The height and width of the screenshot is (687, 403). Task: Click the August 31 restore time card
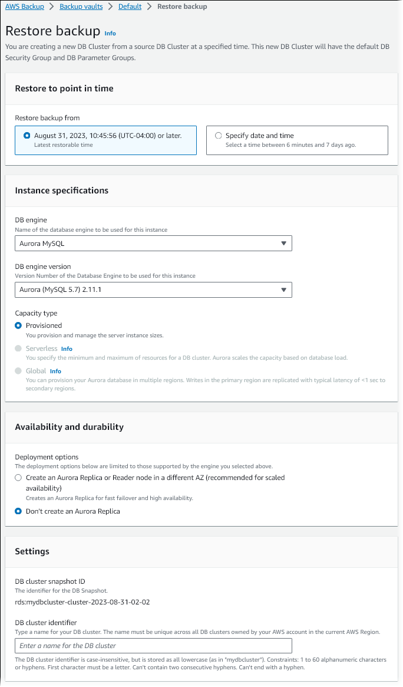point(105,140)
